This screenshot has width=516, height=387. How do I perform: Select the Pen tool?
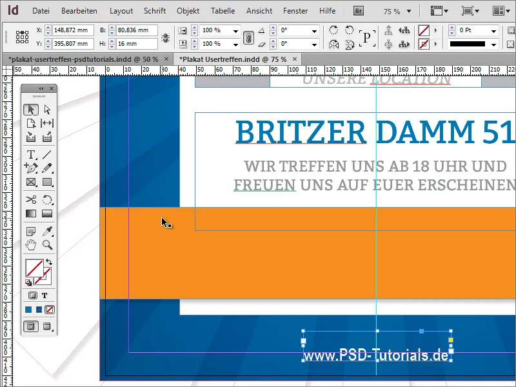31,168
